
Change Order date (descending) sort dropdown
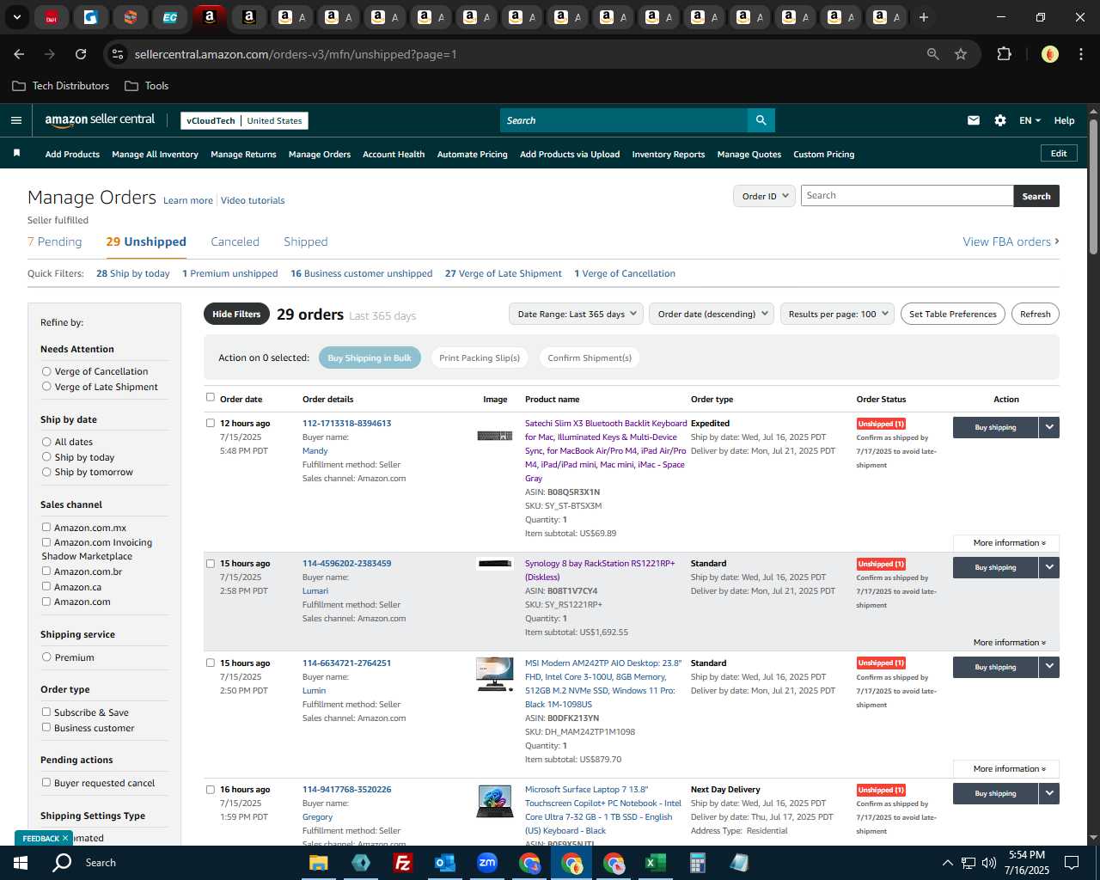click(x=712, y=314)
